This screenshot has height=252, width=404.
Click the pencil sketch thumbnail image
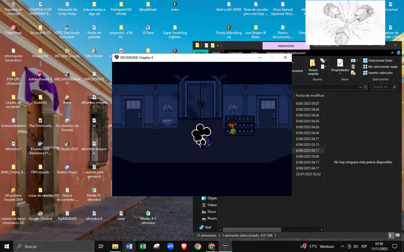[x=345, y=23]
